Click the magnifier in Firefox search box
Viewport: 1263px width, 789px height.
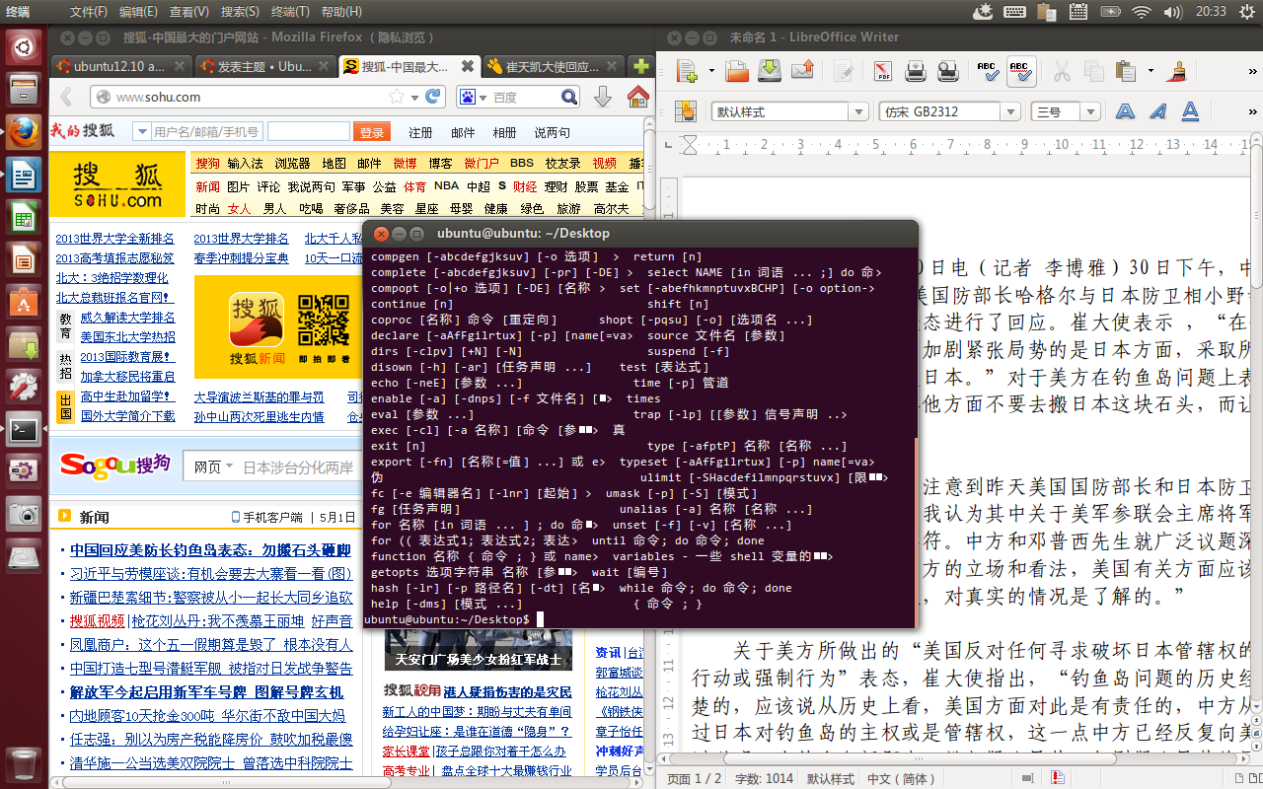click(569, 97)
